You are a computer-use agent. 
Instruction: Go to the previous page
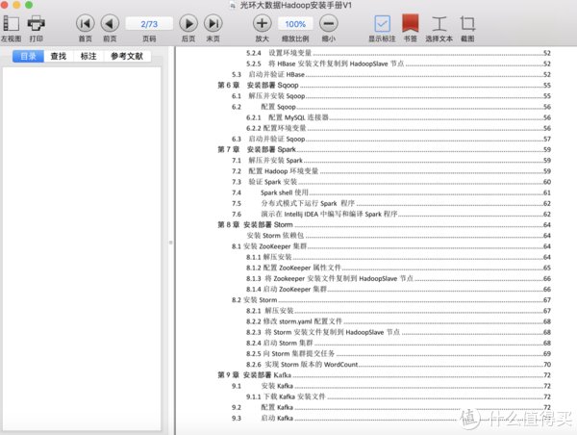pos(110,23)
